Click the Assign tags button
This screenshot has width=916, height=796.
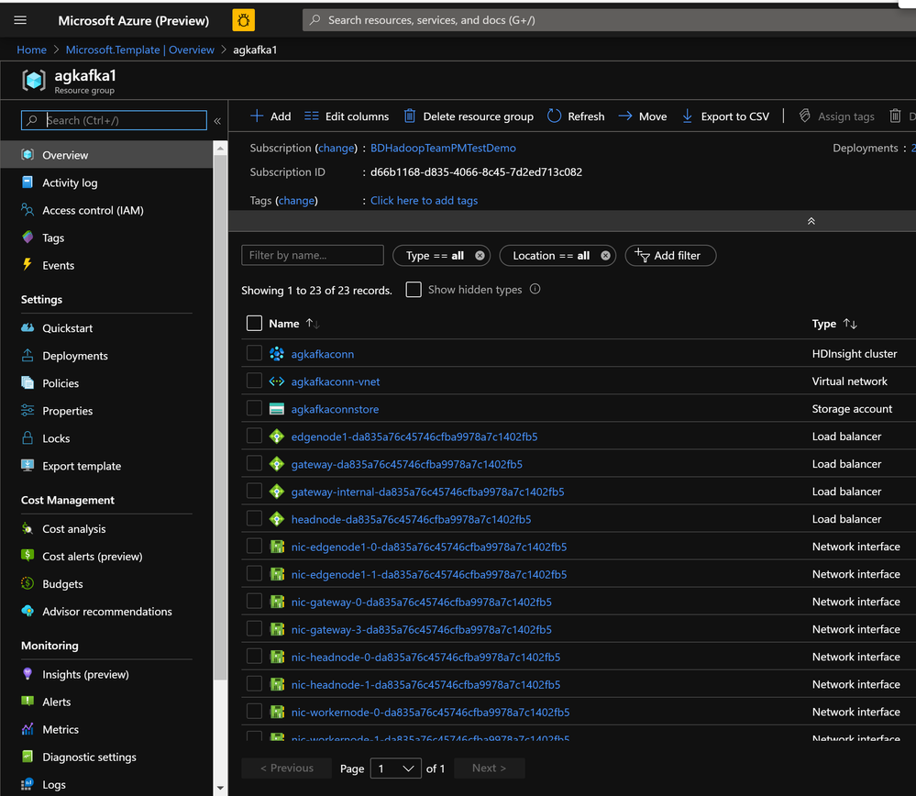[x=836, y=116]
